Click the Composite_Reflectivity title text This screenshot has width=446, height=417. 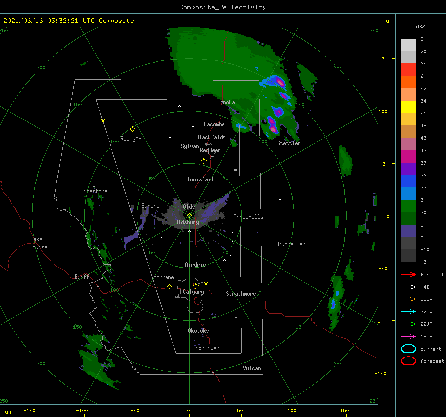click(x=223, y=7)
